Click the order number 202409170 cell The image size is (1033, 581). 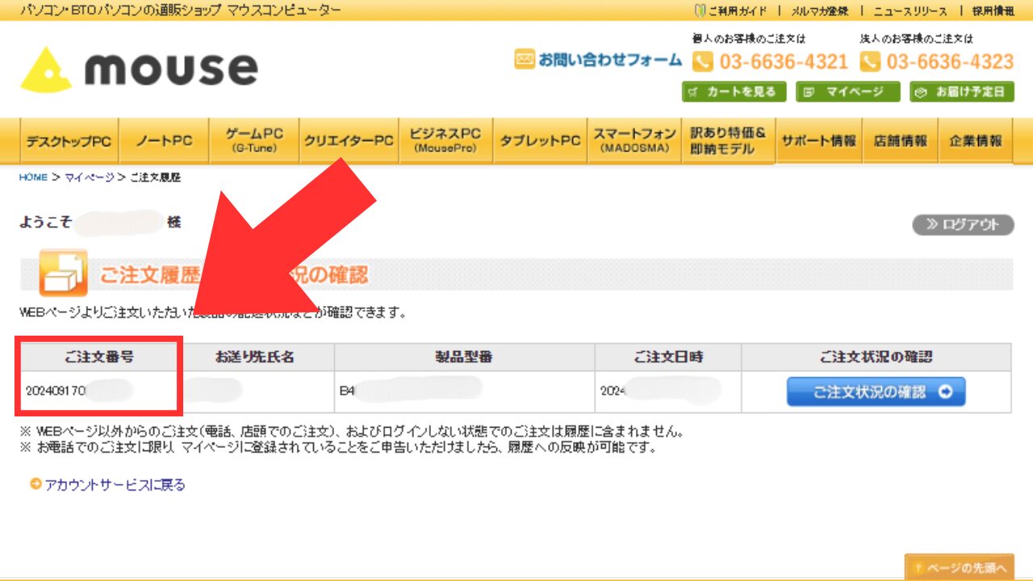click(x=56, y=391)
